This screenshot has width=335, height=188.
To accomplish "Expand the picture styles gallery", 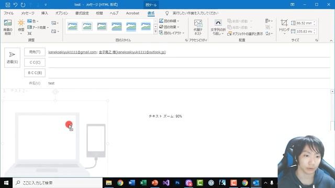I will (x=155, y=32).
